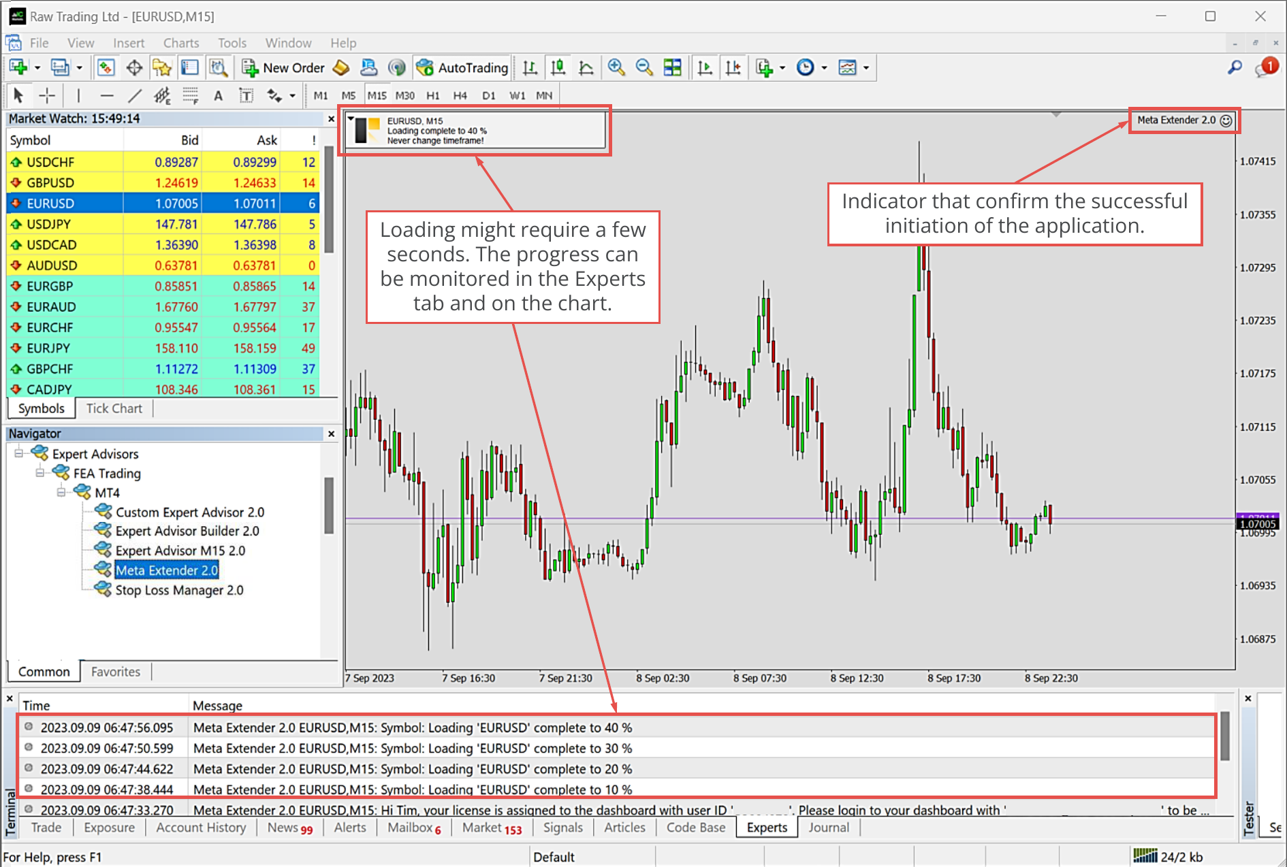Screen dimensions: 1287x867
Task: Switch to the M5 timeframe
Action: (349, 95)
